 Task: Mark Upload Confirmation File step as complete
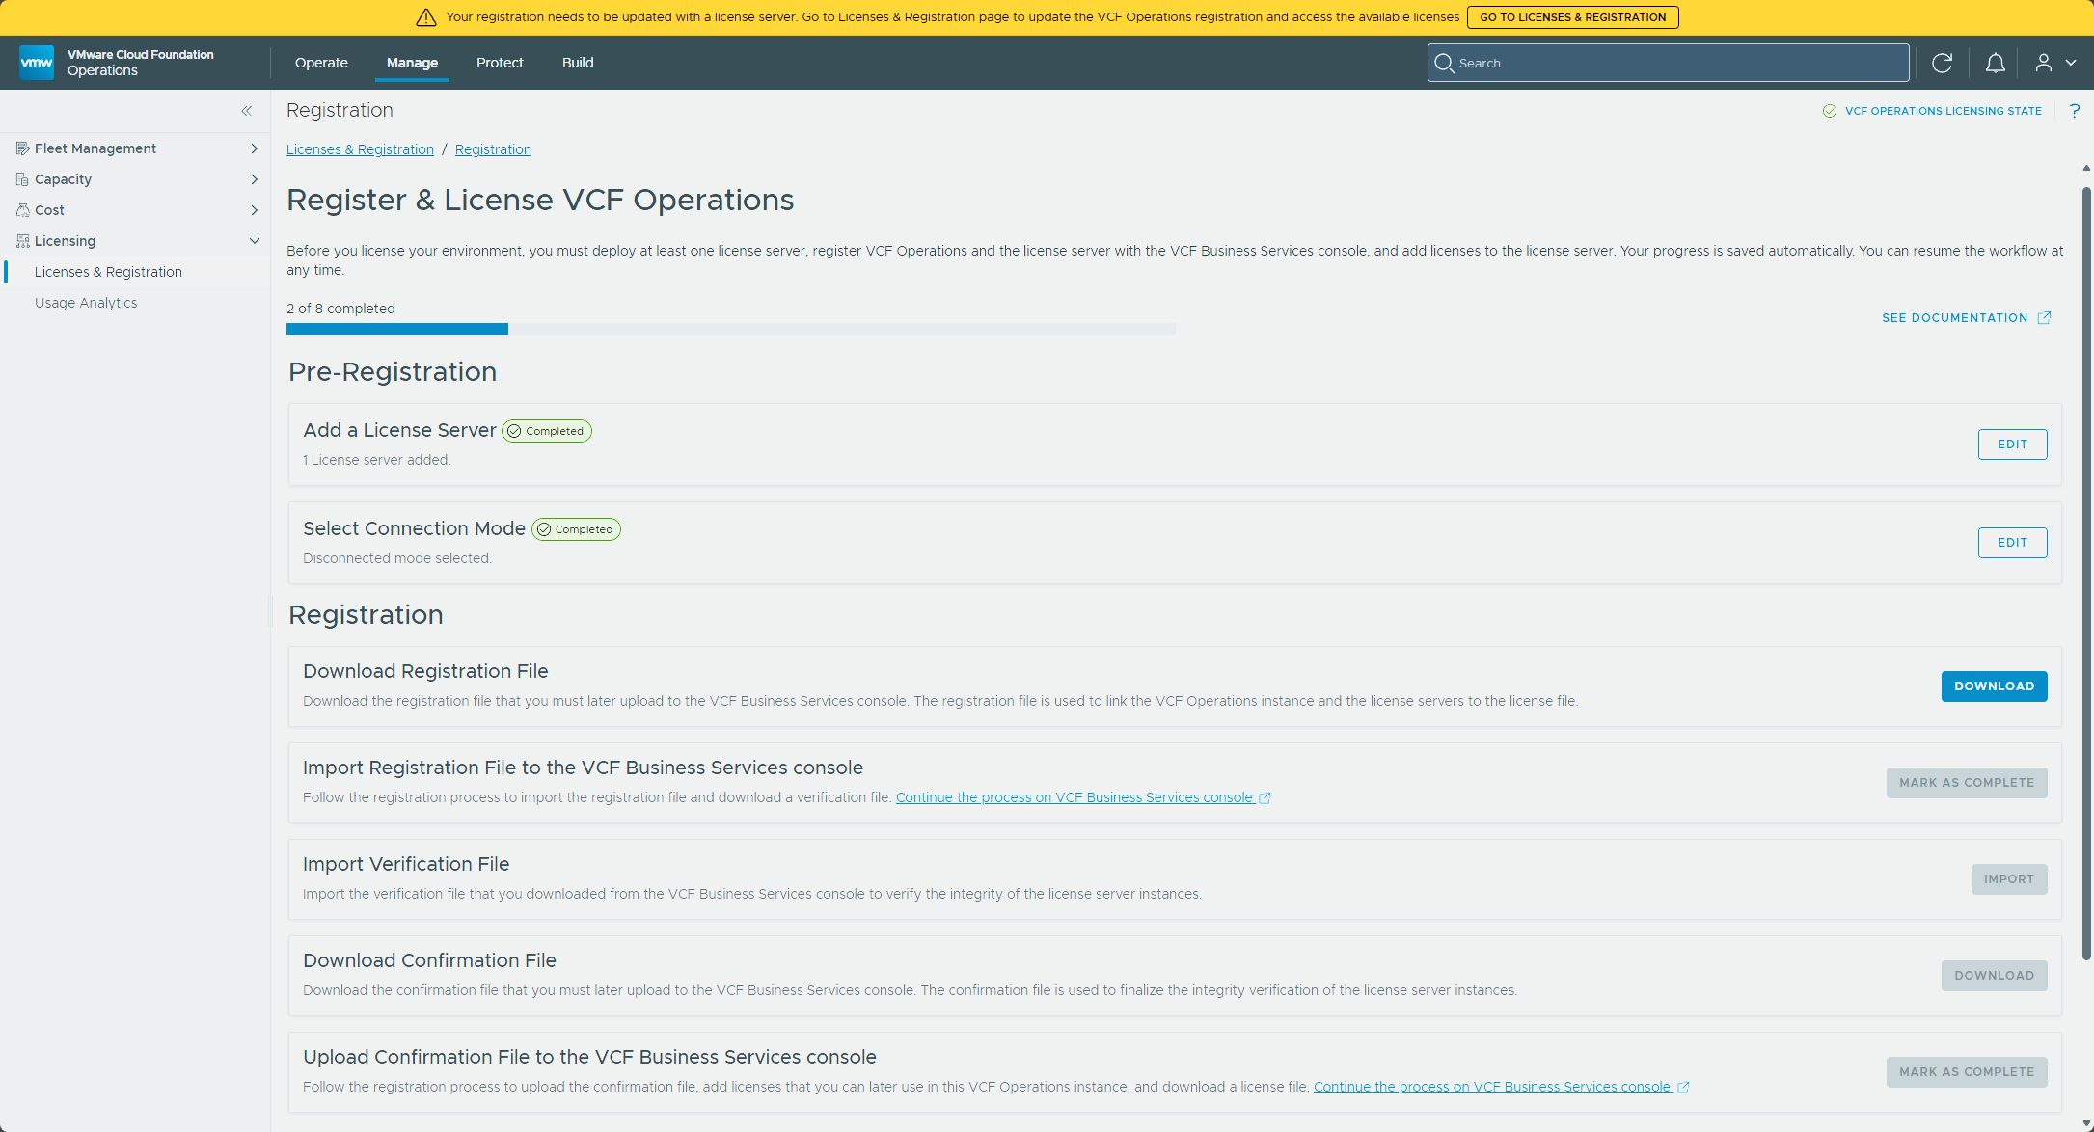1967,1072
